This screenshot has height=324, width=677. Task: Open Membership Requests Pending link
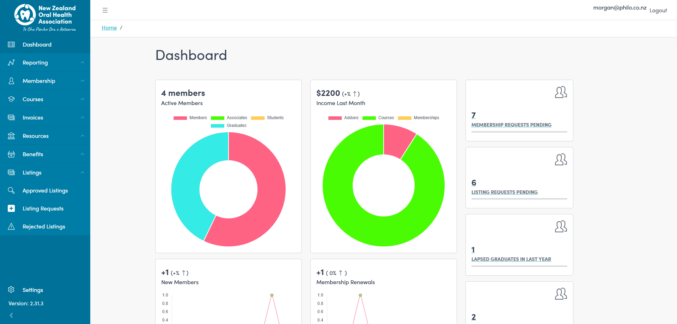click(511, 125)
